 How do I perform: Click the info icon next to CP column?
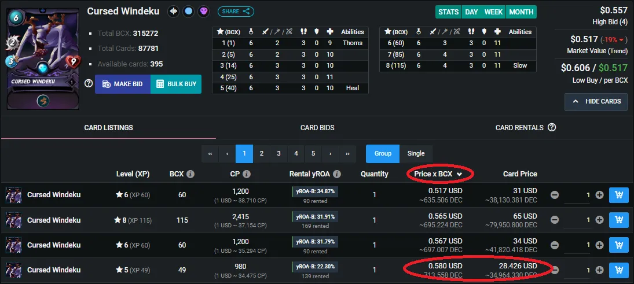(246, 174)
